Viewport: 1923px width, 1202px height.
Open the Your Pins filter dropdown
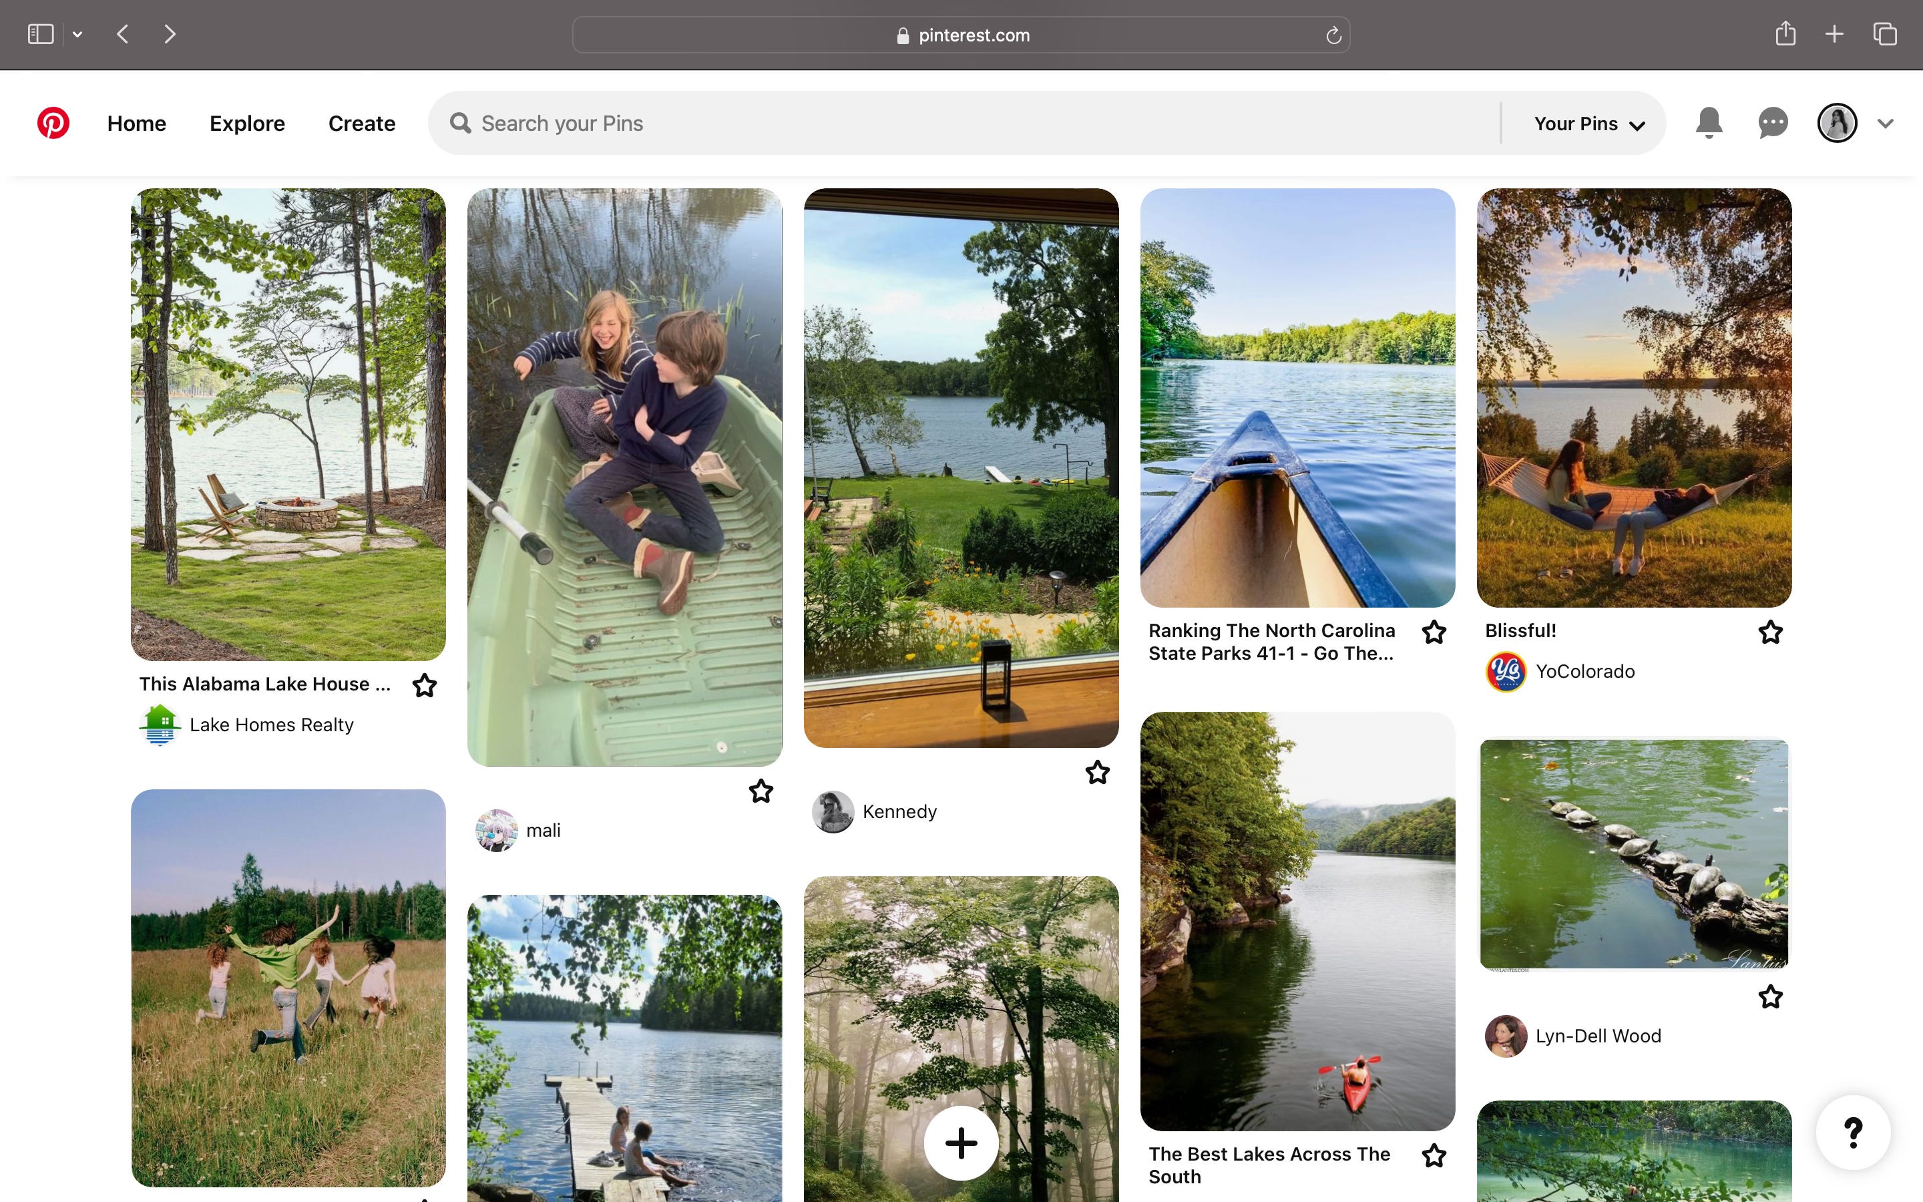coord(1589,124)
